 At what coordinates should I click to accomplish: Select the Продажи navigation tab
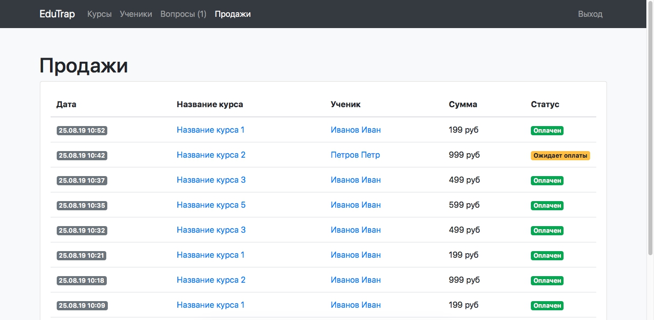232,14
